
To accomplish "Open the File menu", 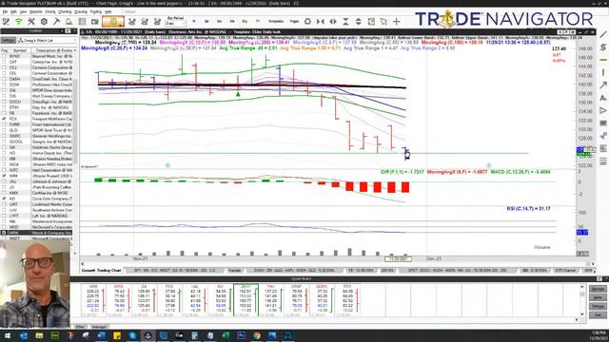I will (x=5, y=12).
